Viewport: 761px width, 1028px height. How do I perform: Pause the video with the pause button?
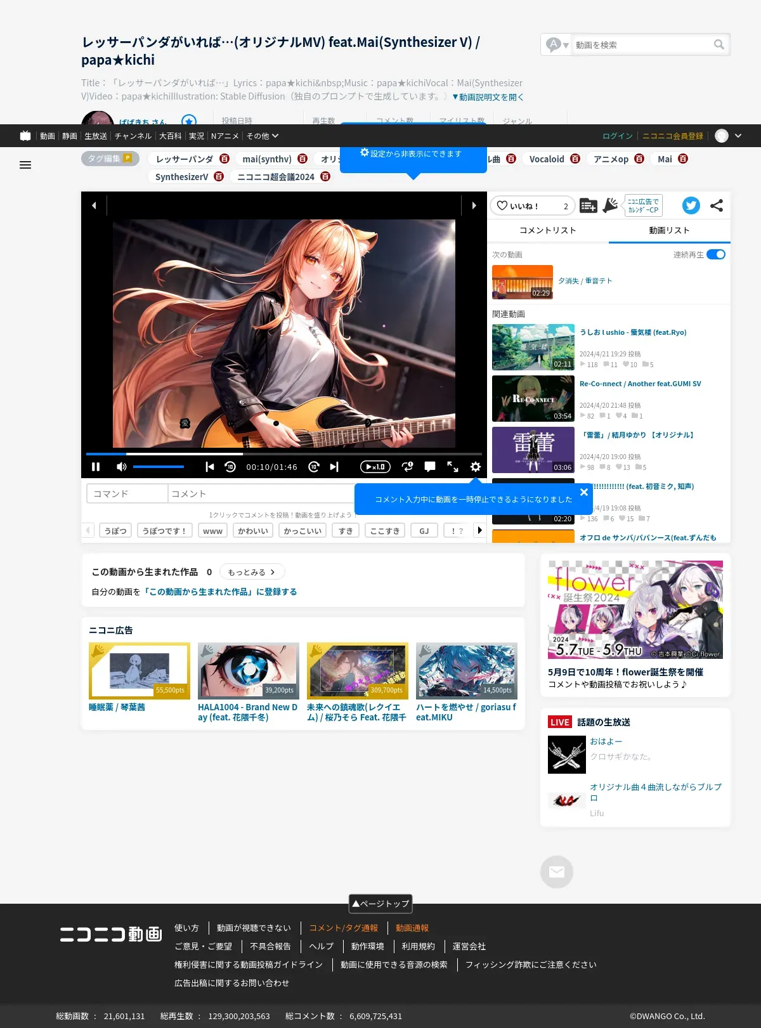pos(96,467)
